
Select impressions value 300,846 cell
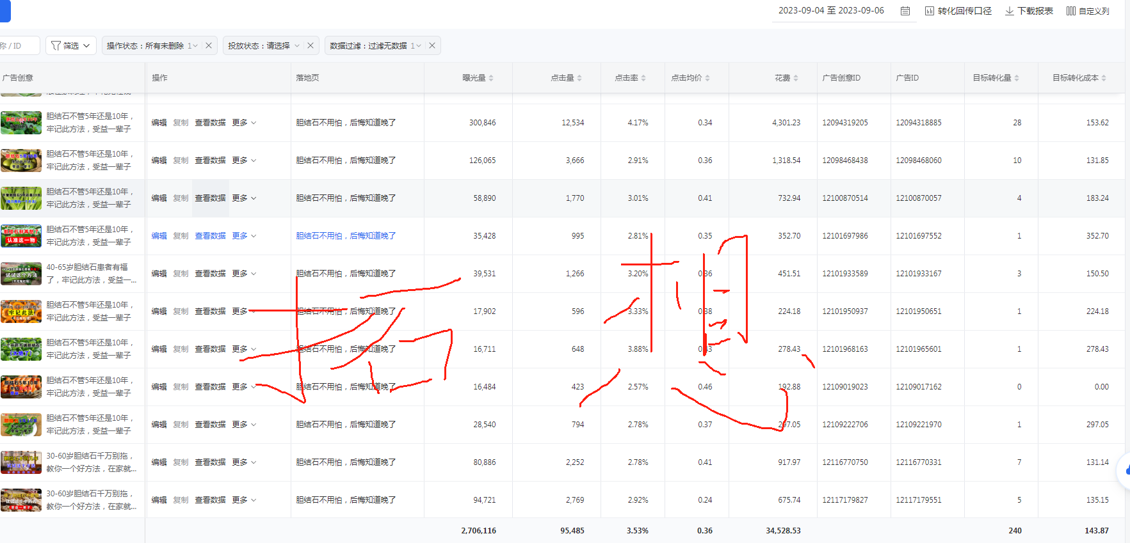coord(482,123)
